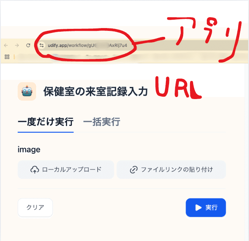Open the apps grid icon in bookmarks bar
Viewport: 249px width, 241px height.
point(7,57)
